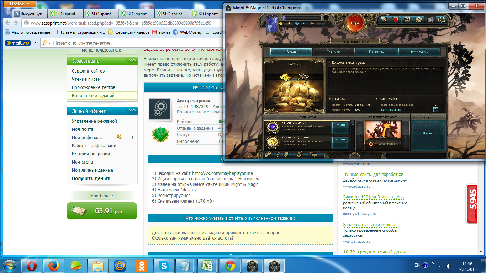486x273 pixels.
Task: Click the Заработать в сети можно! ad link
Action: click(370, 225)
